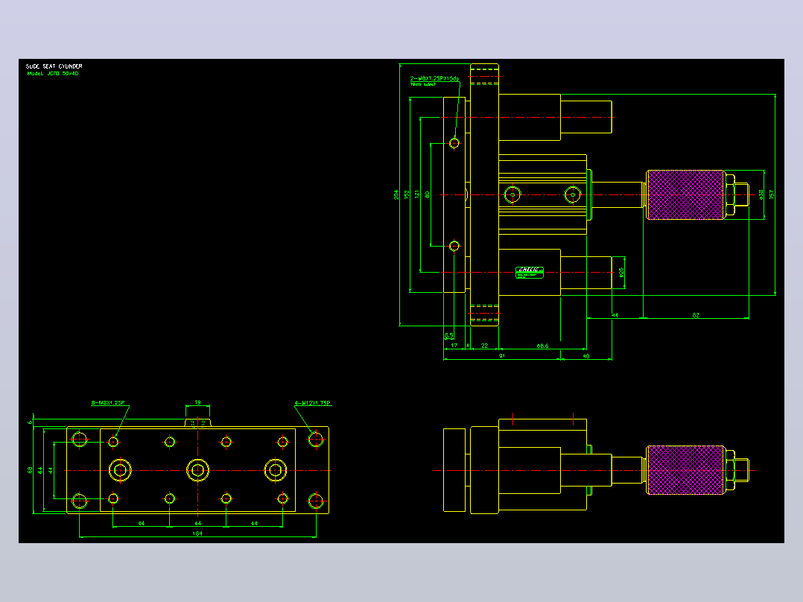Select the 'ø25' rod diameter dimension

621,272
